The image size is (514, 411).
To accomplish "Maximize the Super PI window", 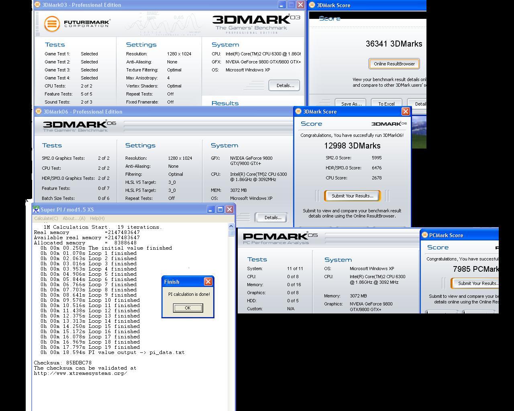I will point(220,210).
